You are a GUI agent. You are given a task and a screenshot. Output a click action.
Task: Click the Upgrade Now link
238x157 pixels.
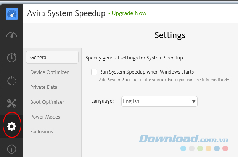[x=129, y=13]
